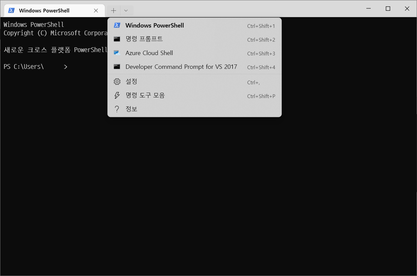
Task: Close the terminal window
Action: (407, 9)
